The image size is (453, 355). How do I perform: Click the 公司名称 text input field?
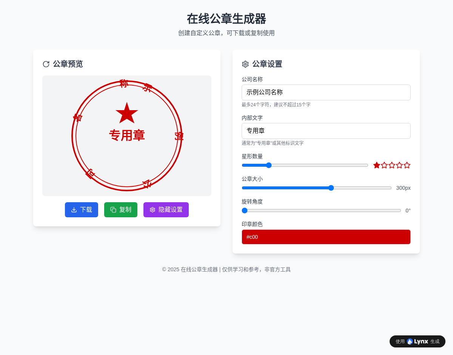point(326,92)
